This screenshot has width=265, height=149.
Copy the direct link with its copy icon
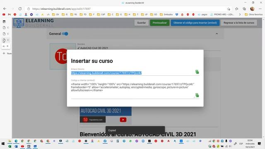point(197,72)
